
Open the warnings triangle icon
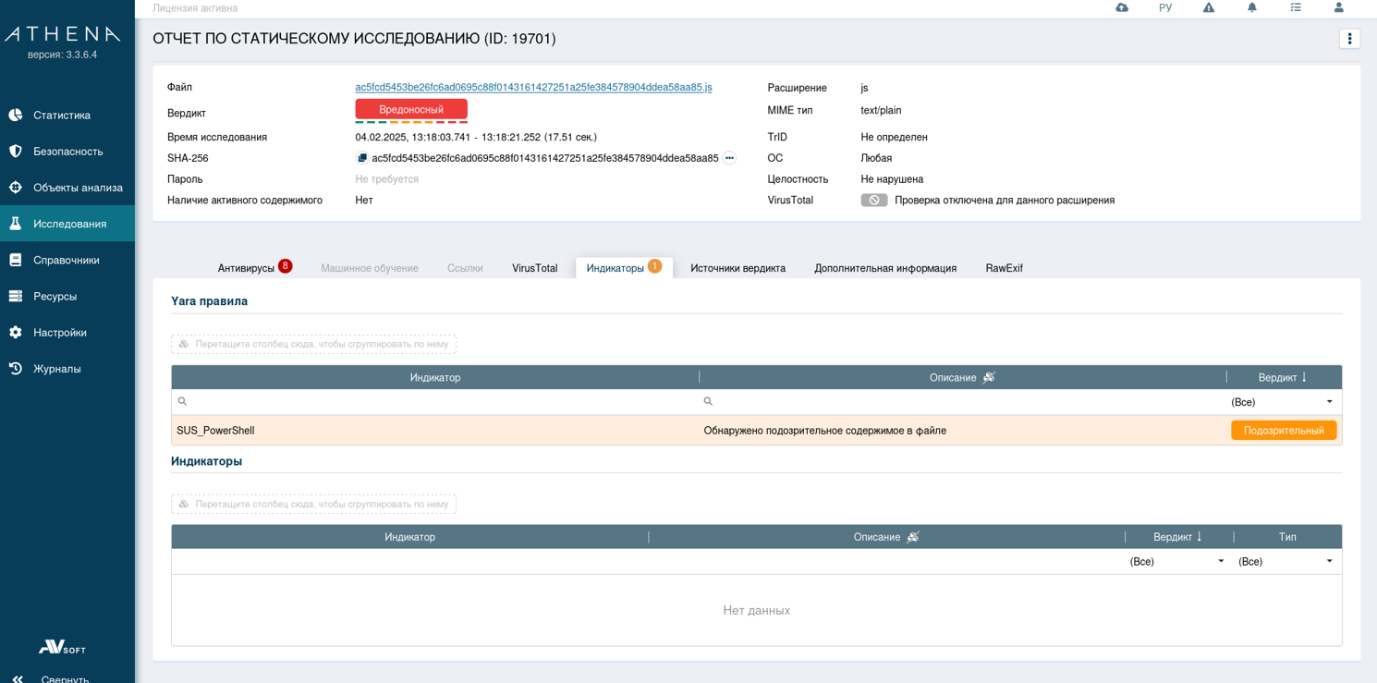point(1209,7)
